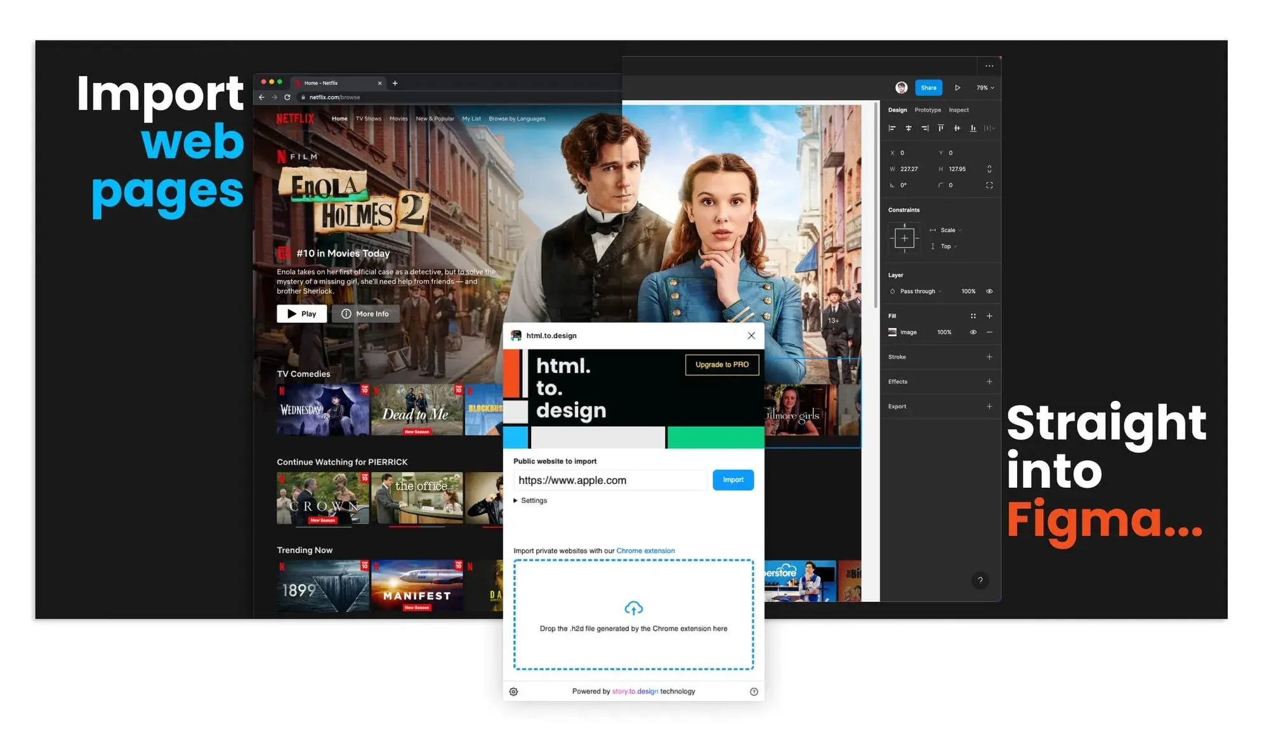The height and width of the screenshot is (753, 1269).
Task: Click the align top icon
Action: tap(940, 128)
